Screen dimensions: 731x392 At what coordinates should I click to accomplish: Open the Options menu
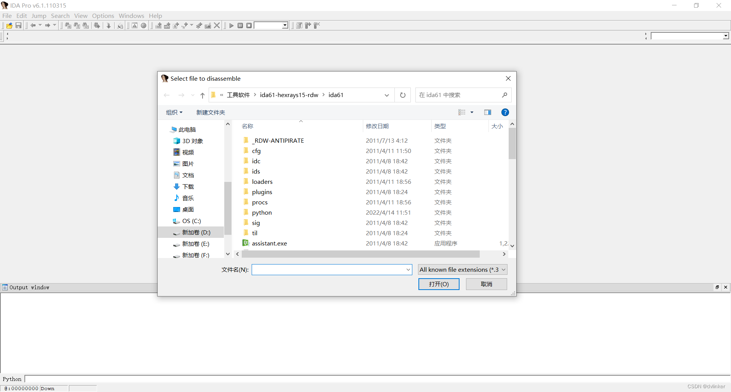[x=103, y=16]
